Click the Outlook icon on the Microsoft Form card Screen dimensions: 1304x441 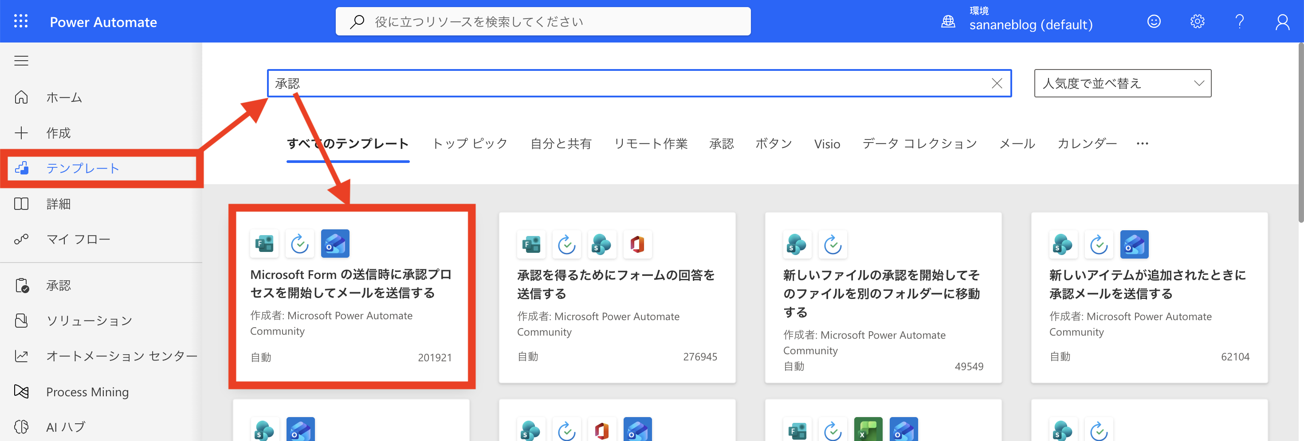point(335,244)
